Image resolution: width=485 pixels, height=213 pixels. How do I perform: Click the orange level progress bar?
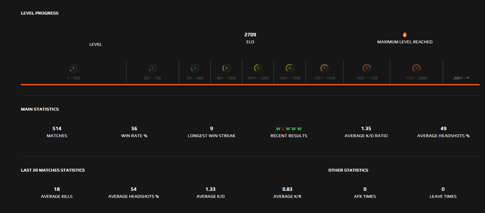(x=250, y=84)
